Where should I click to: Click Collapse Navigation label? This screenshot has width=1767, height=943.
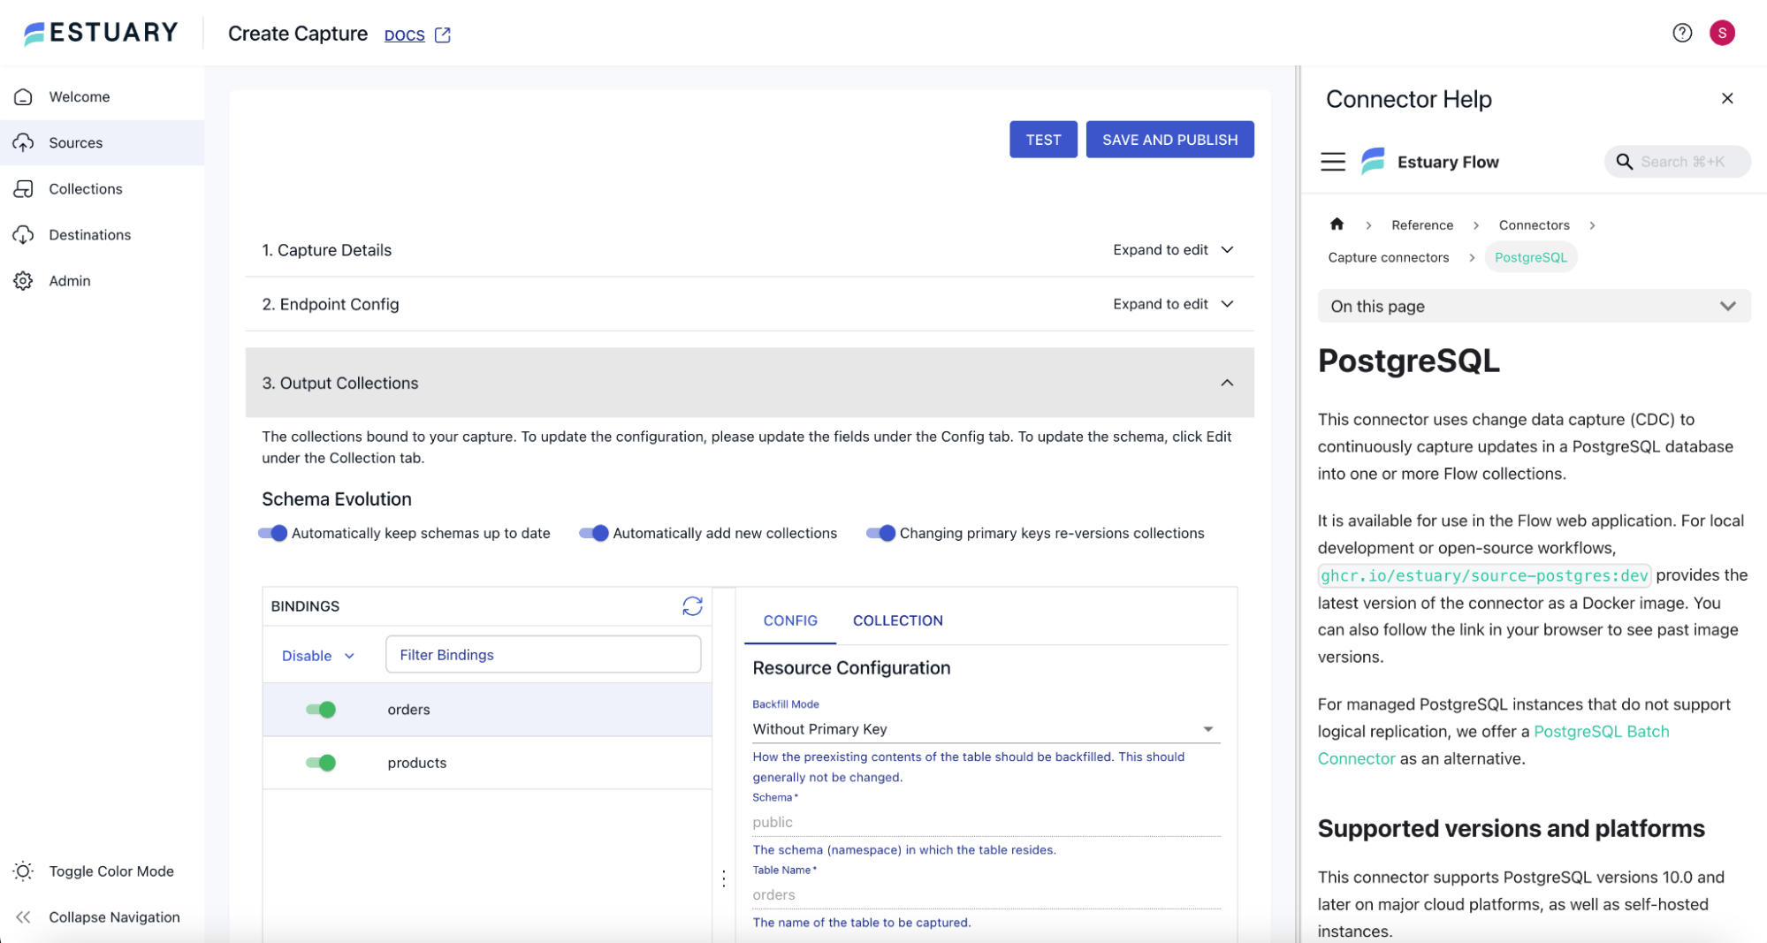click(x=114, y=916)
